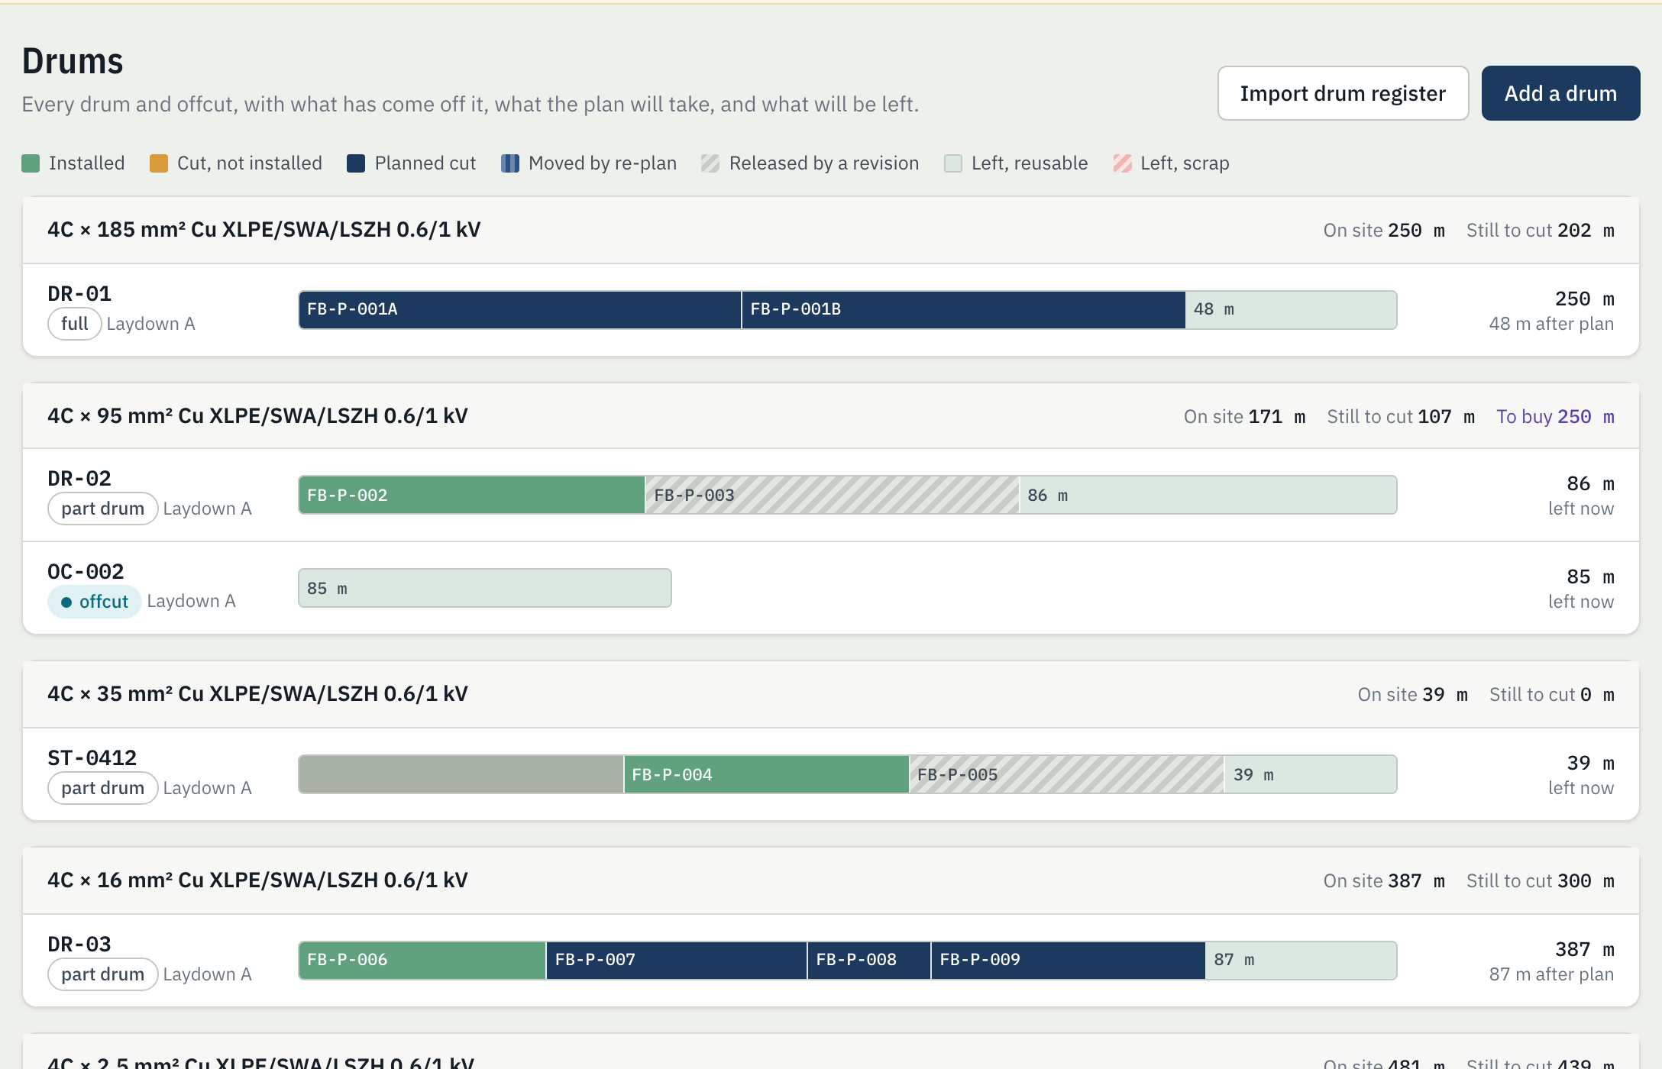This screenshot has height=1069, width=1662.
Task: Select the FB-P-001A planned cut segment
Action: 520,310
